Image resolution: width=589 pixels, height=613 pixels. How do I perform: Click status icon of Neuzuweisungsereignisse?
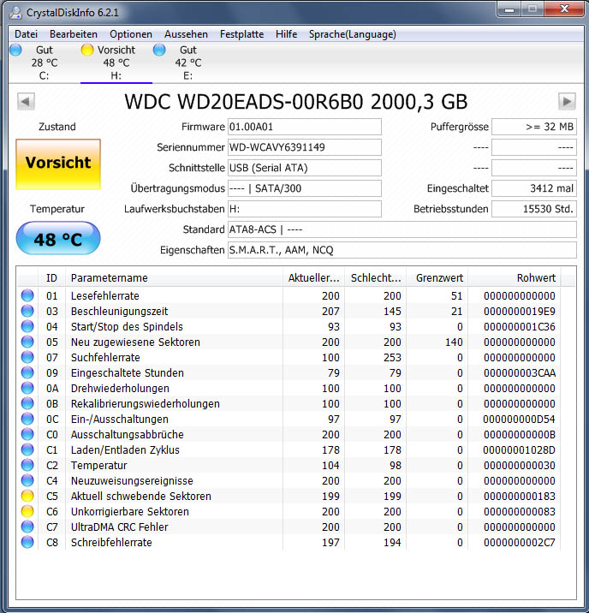[x=27, y=480]
